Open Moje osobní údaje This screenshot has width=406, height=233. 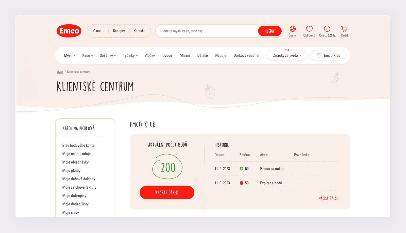click(x=76, y=154)
